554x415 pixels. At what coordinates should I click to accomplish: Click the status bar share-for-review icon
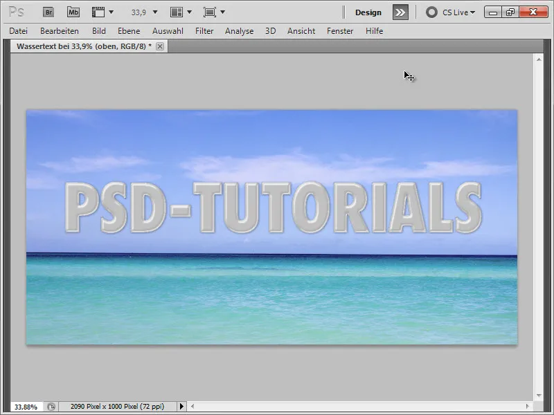click(x=51, y=407)
